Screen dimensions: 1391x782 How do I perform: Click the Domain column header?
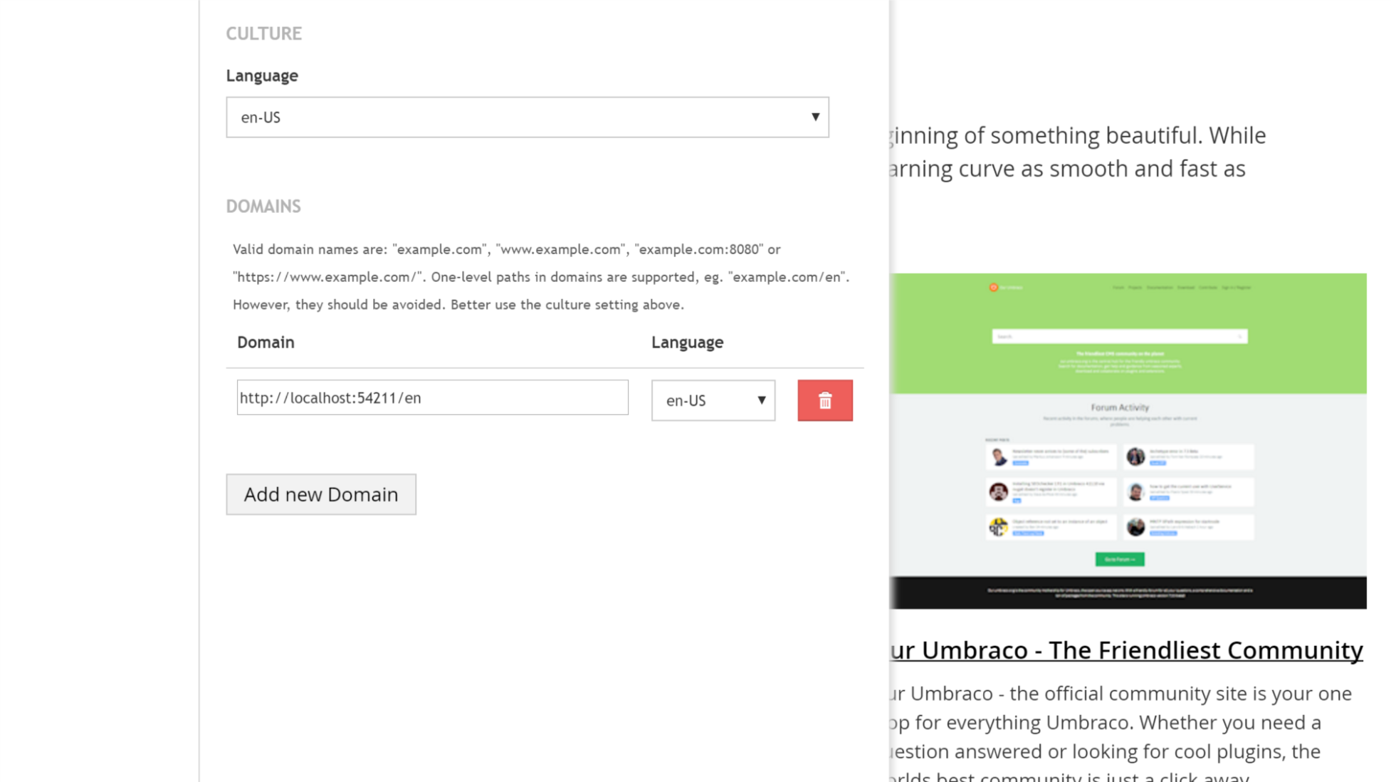[x=266, y=343]
